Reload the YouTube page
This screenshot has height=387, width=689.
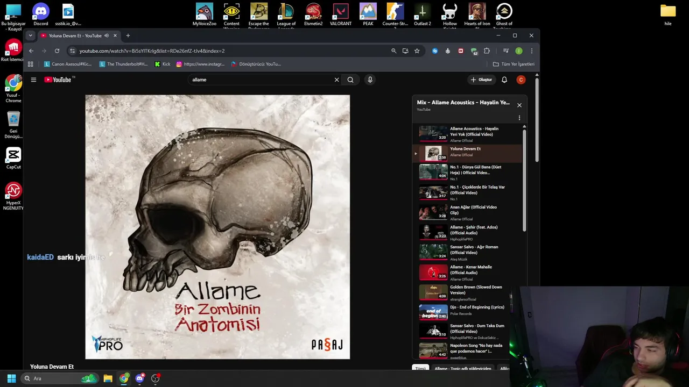click(x=57, y=51)
